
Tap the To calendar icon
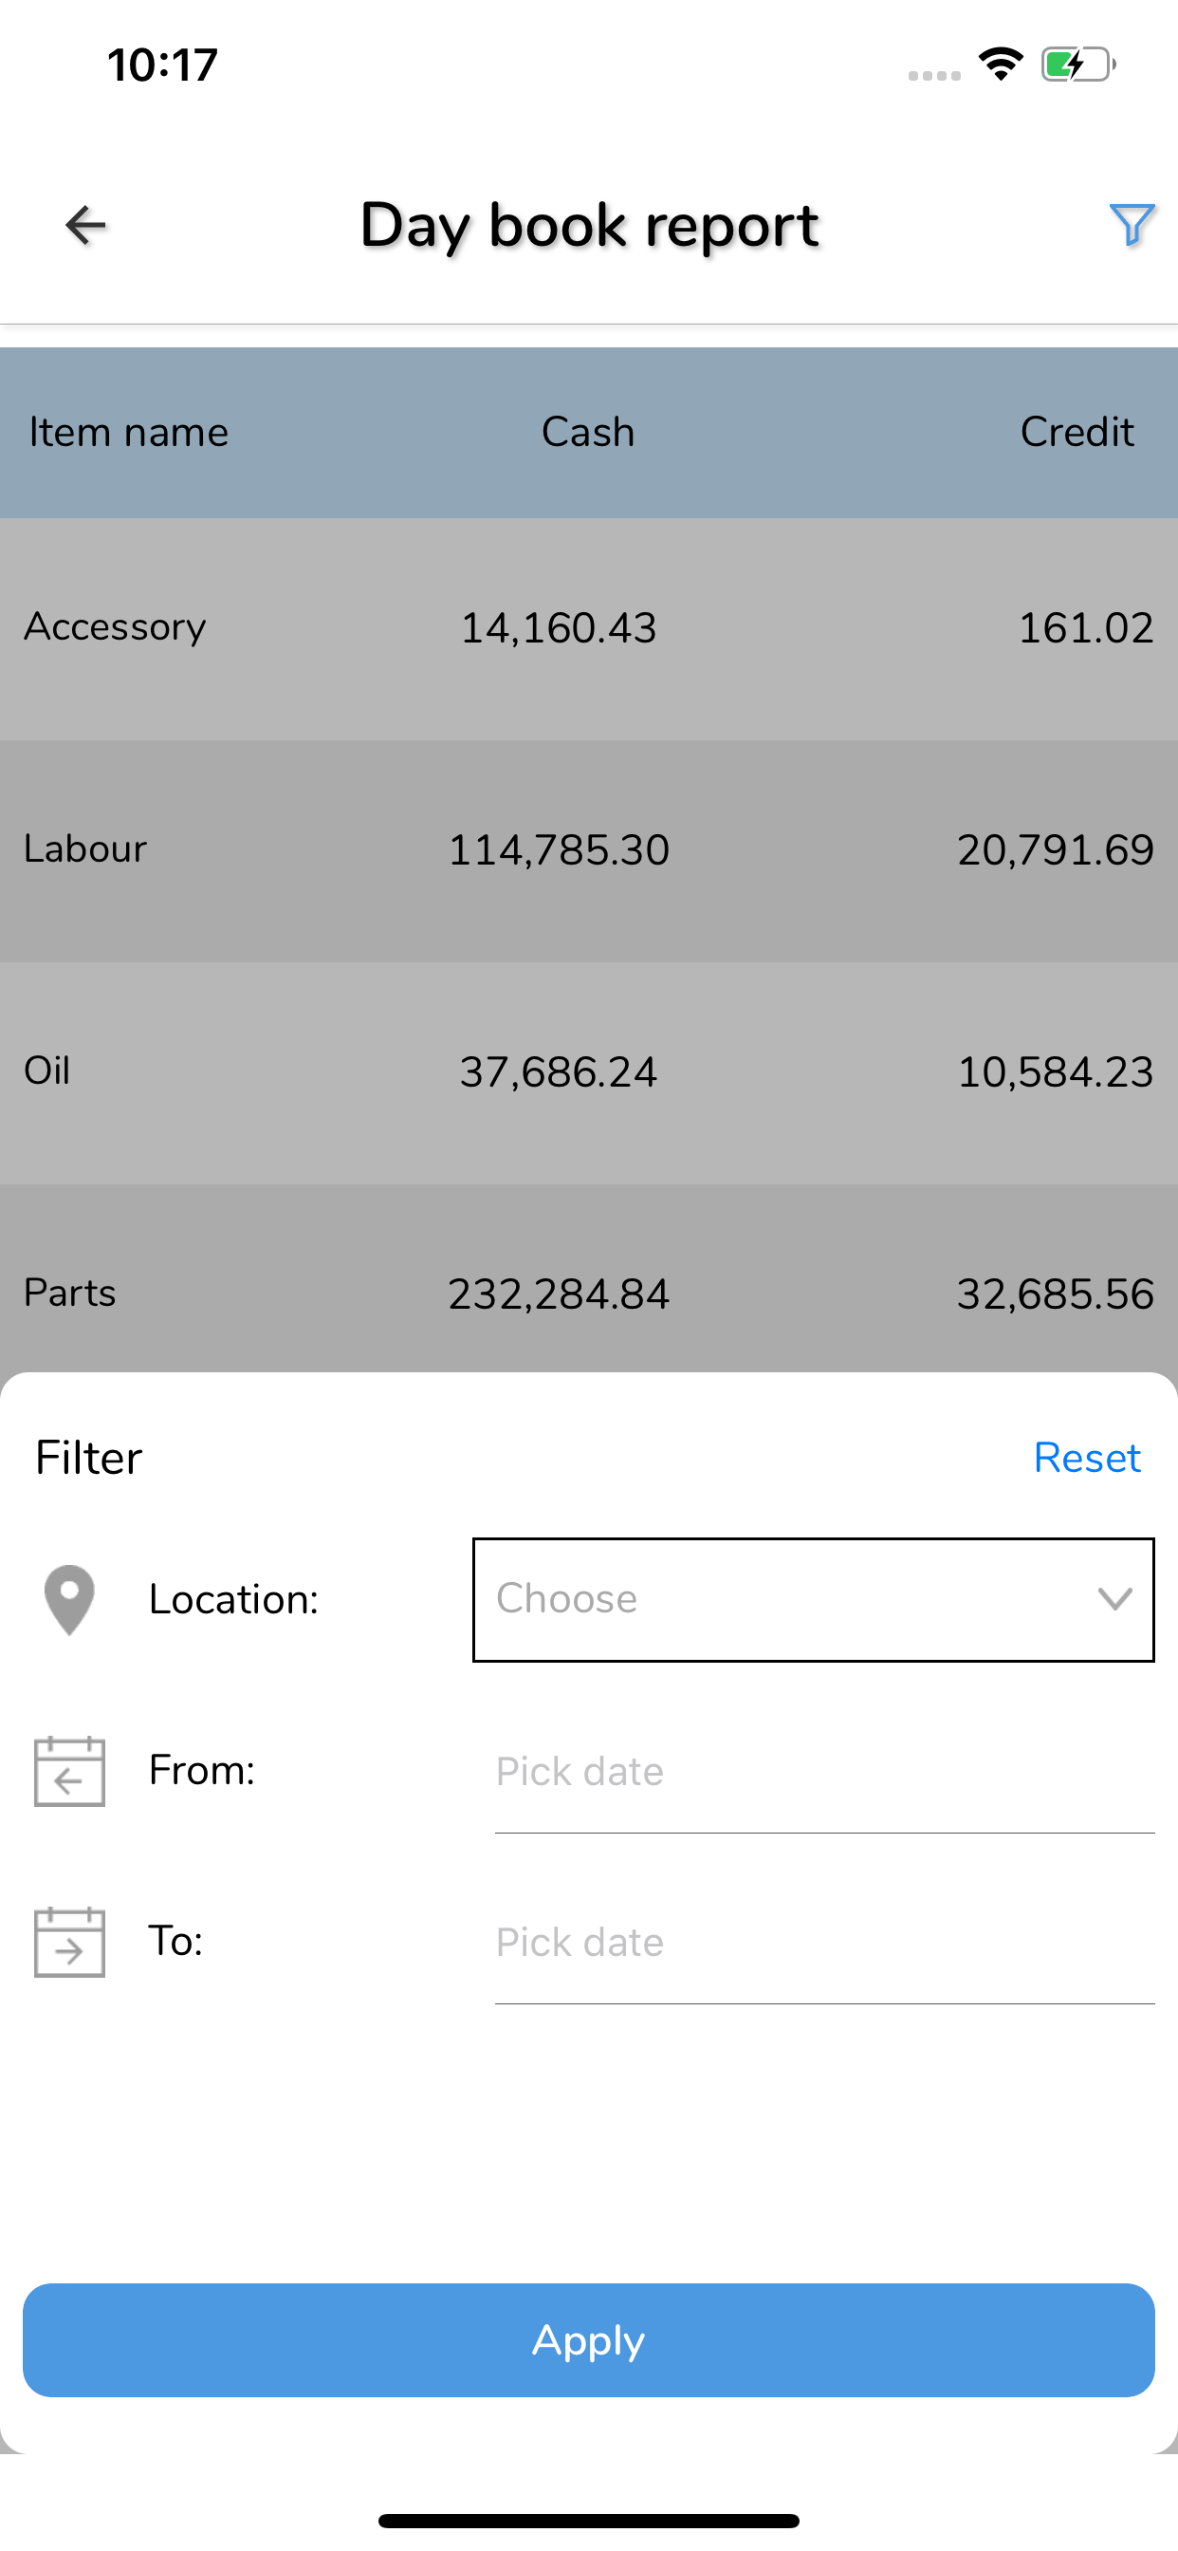click(69, 1942)
